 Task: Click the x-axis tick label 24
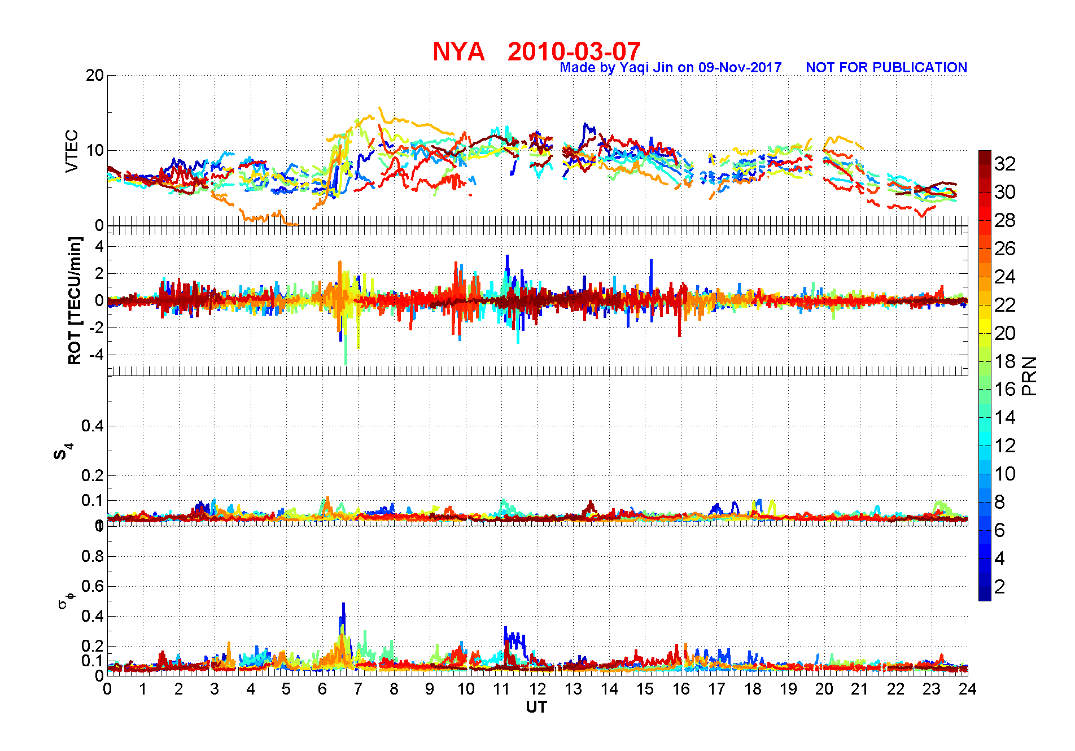[967, 689]
